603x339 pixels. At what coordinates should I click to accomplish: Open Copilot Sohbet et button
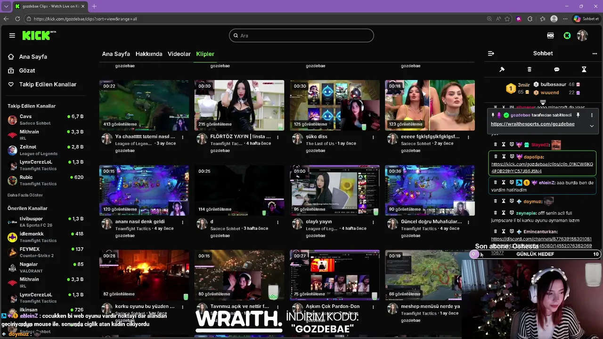(x=587, y=19)
